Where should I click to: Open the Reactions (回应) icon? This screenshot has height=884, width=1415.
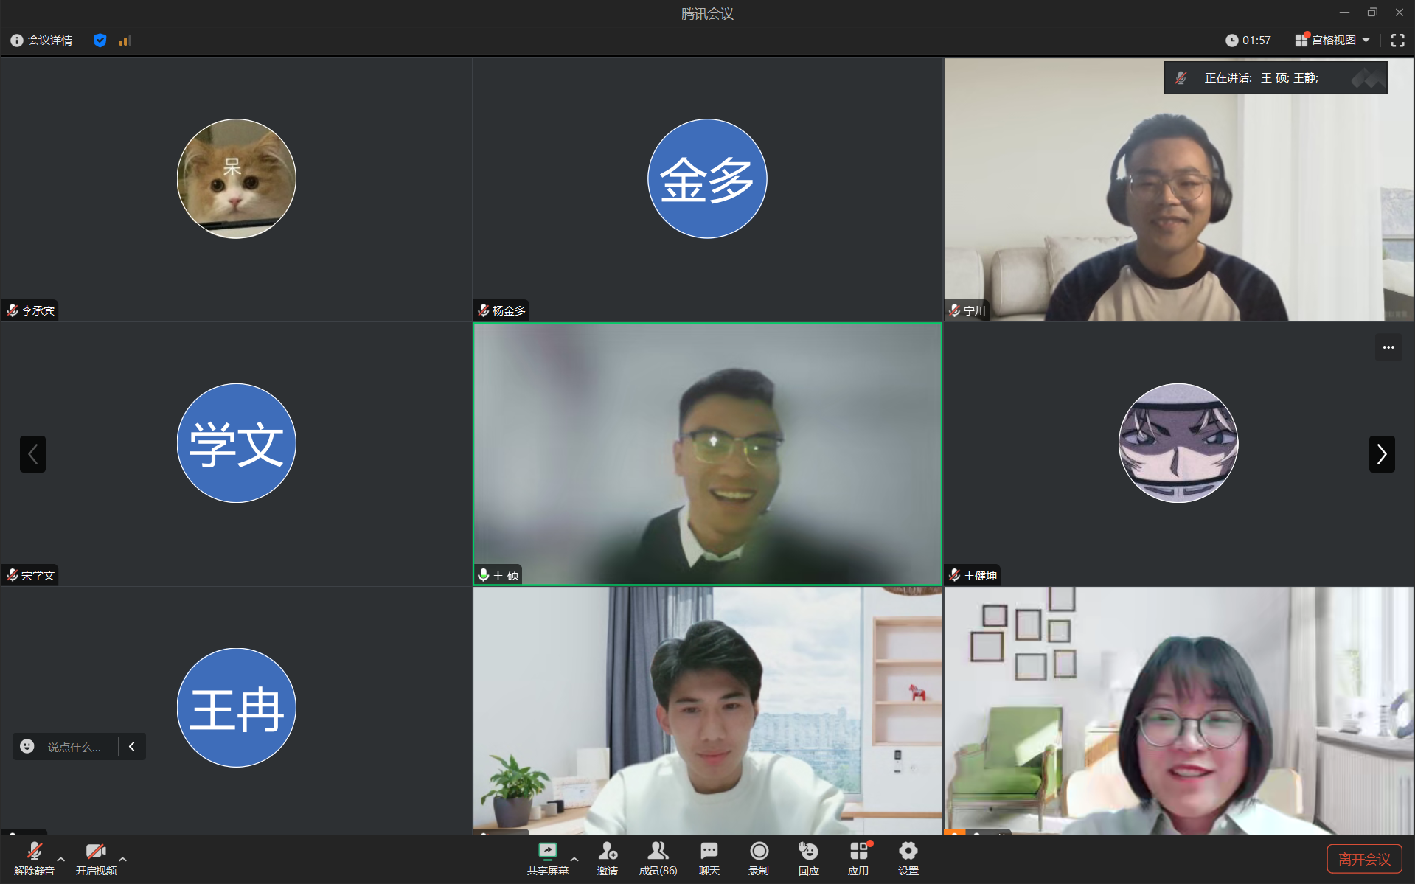(x=808, y=852)
